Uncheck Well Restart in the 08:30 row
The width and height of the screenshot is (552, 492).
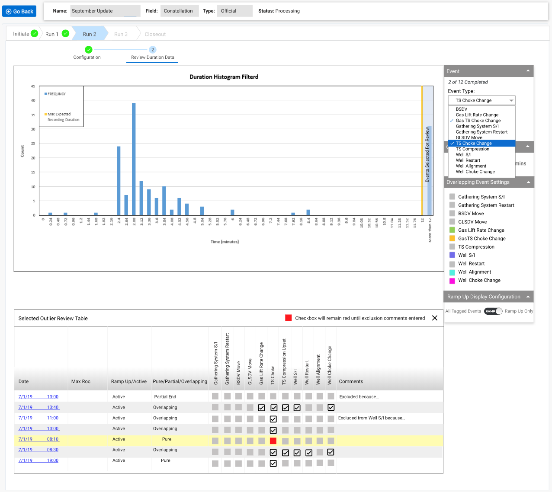309,453
